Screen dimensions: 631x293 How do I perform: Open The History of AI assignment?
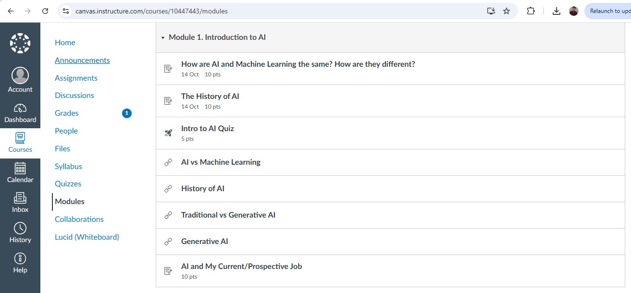pos(210,96)
